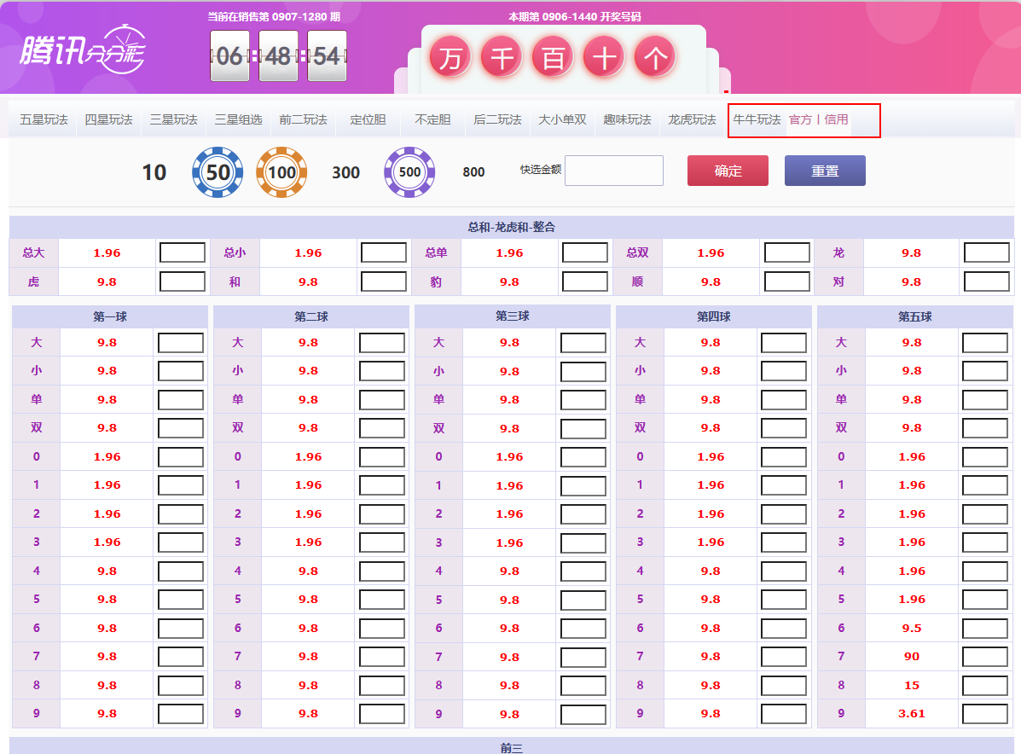Select the 不定胆 tab
This screenshot has height=754, width=1021.
coord(433,119)
